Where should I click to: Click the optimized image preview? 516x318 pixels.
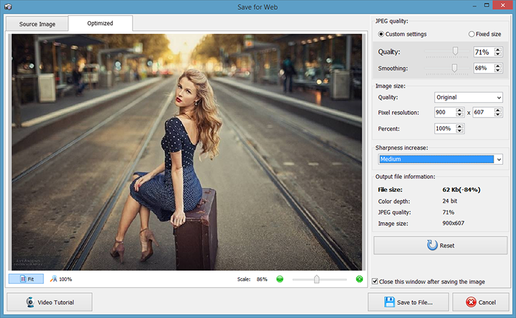point(186,152)
